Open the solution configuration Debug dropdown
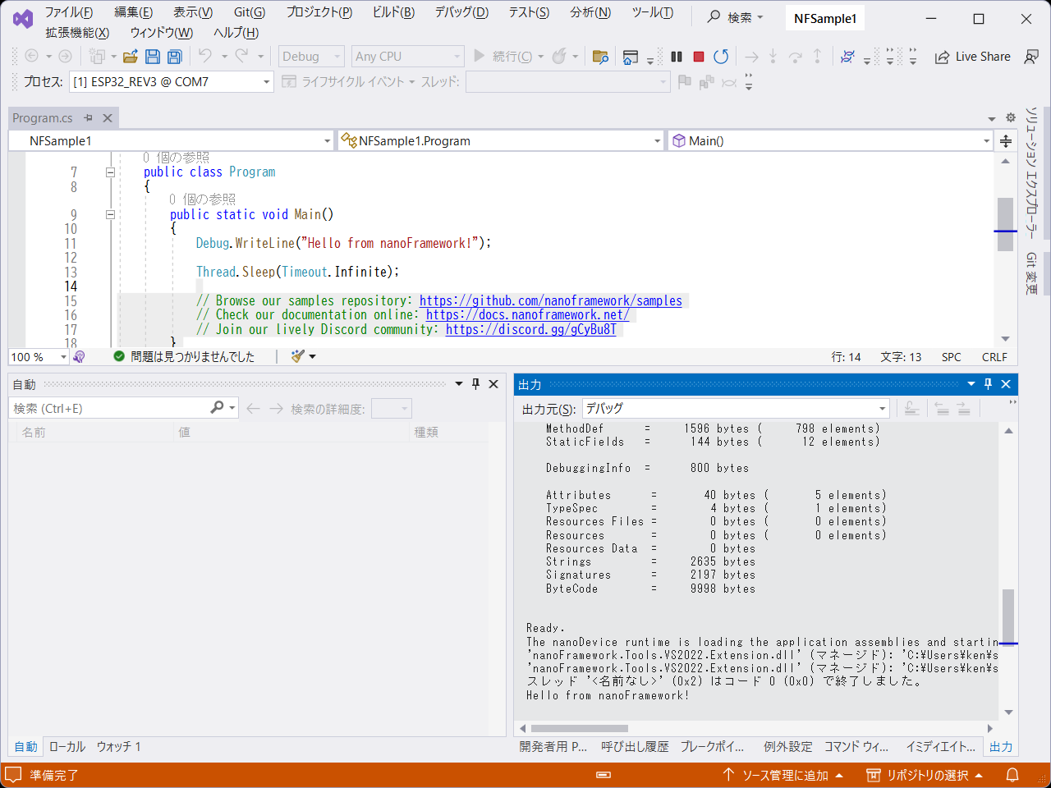Viewport: 1051px width, 788px height. coord(311,57)
